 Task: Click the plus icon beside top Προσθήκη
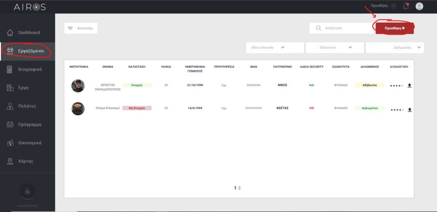(x=393, y=6)
